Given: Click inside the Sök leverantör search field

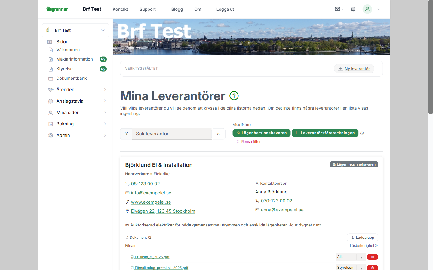Looking at the screenshot, I should 171,133.
